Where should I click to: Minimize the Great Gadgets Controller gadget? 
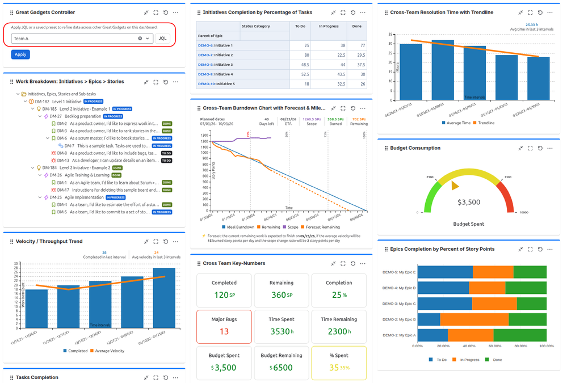(x=146, y=12)
